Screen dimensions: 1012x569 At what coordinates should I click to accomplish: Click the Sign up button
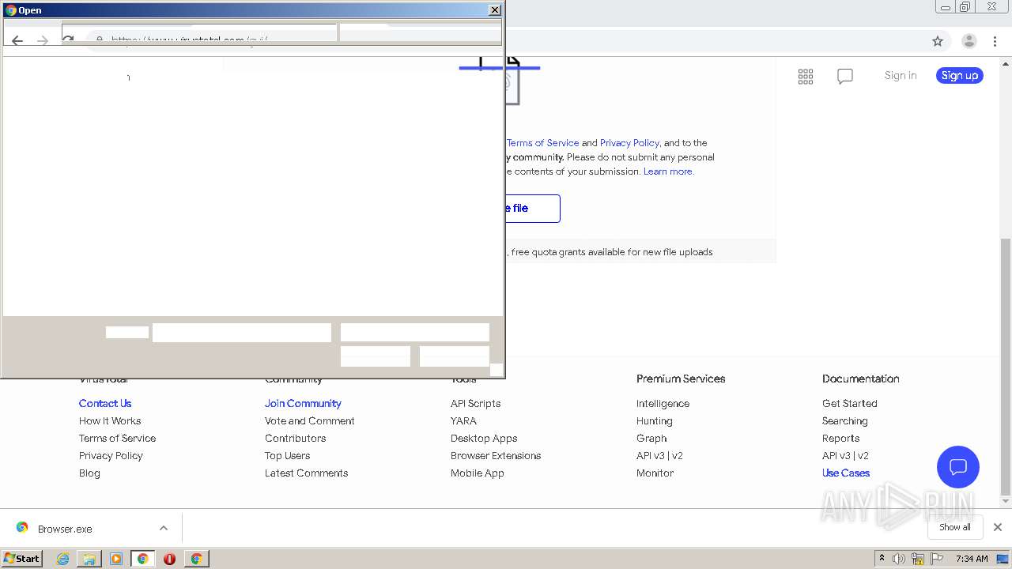(960, 76)
